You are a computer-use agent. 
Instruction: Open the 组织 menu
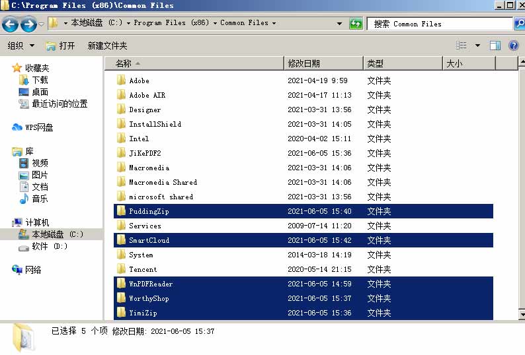point(20,46)
